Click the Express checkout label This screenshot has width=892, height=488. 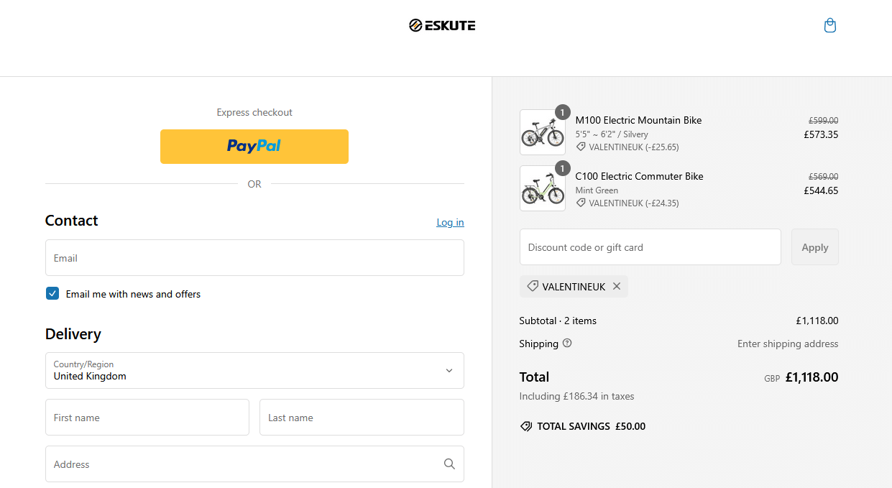point(254,112)
